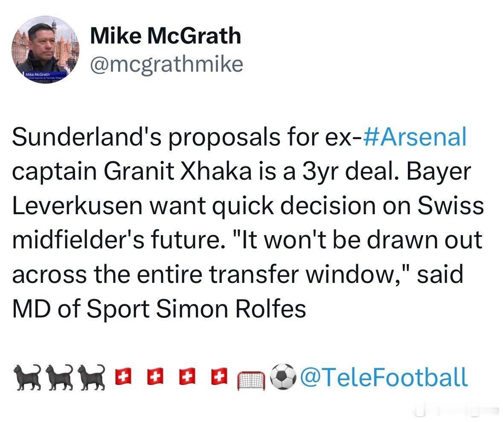Click the goal net emoji

[x=251, y=381]
